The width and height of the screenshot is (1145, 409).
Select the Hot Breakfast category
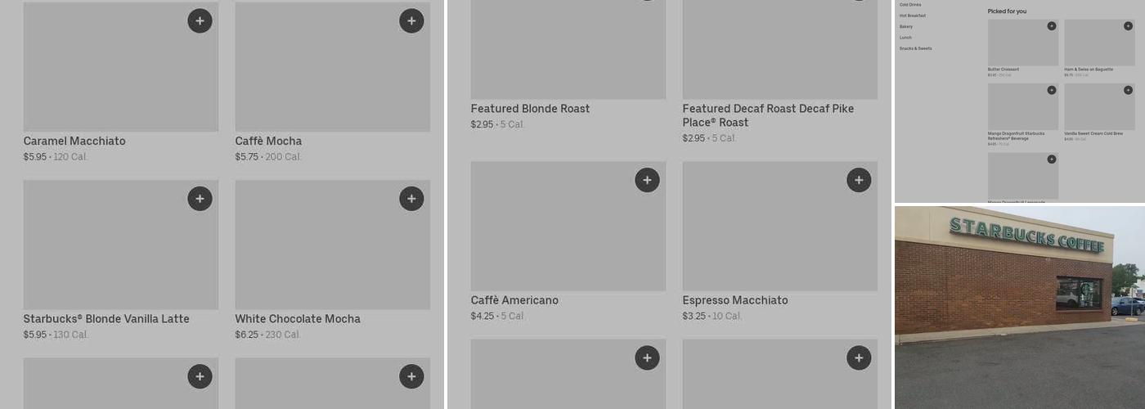(913, 16)
